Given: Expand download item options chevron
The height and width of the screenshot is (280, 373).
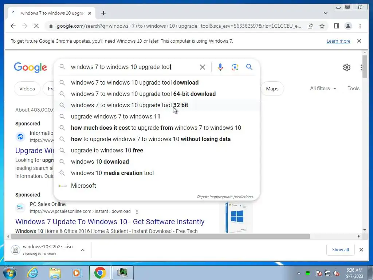Looking at the screenshot, I should coord(83,250).
